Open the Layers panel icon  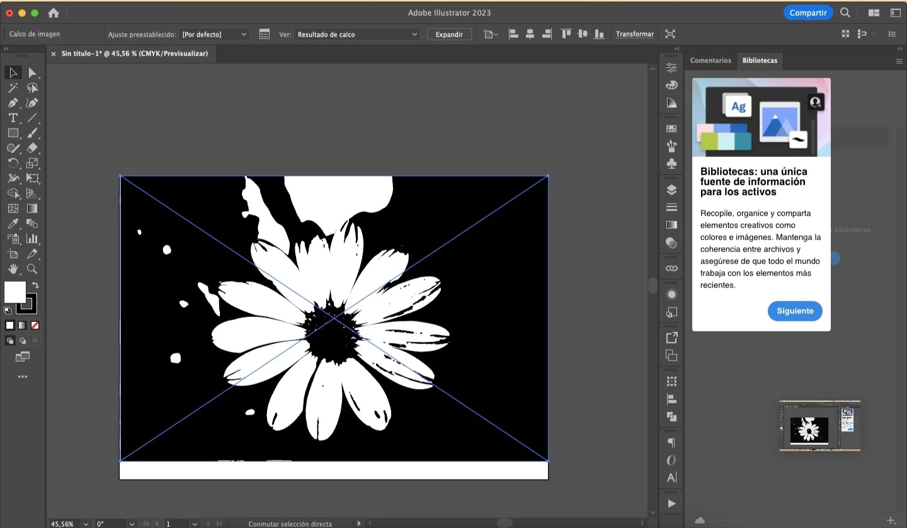click(x=671, y=190)
